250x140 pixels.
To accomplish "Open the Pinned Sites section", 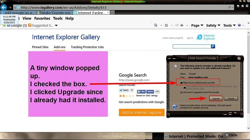I will click(x=40, y=47).
